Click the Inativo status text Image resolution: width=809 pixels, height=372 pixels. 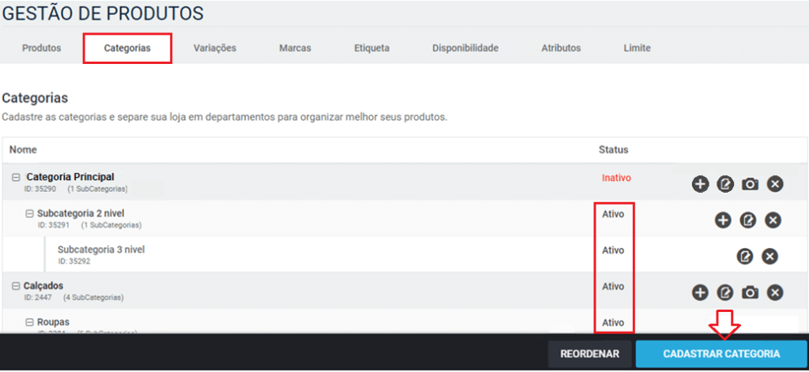pos(616,178)
